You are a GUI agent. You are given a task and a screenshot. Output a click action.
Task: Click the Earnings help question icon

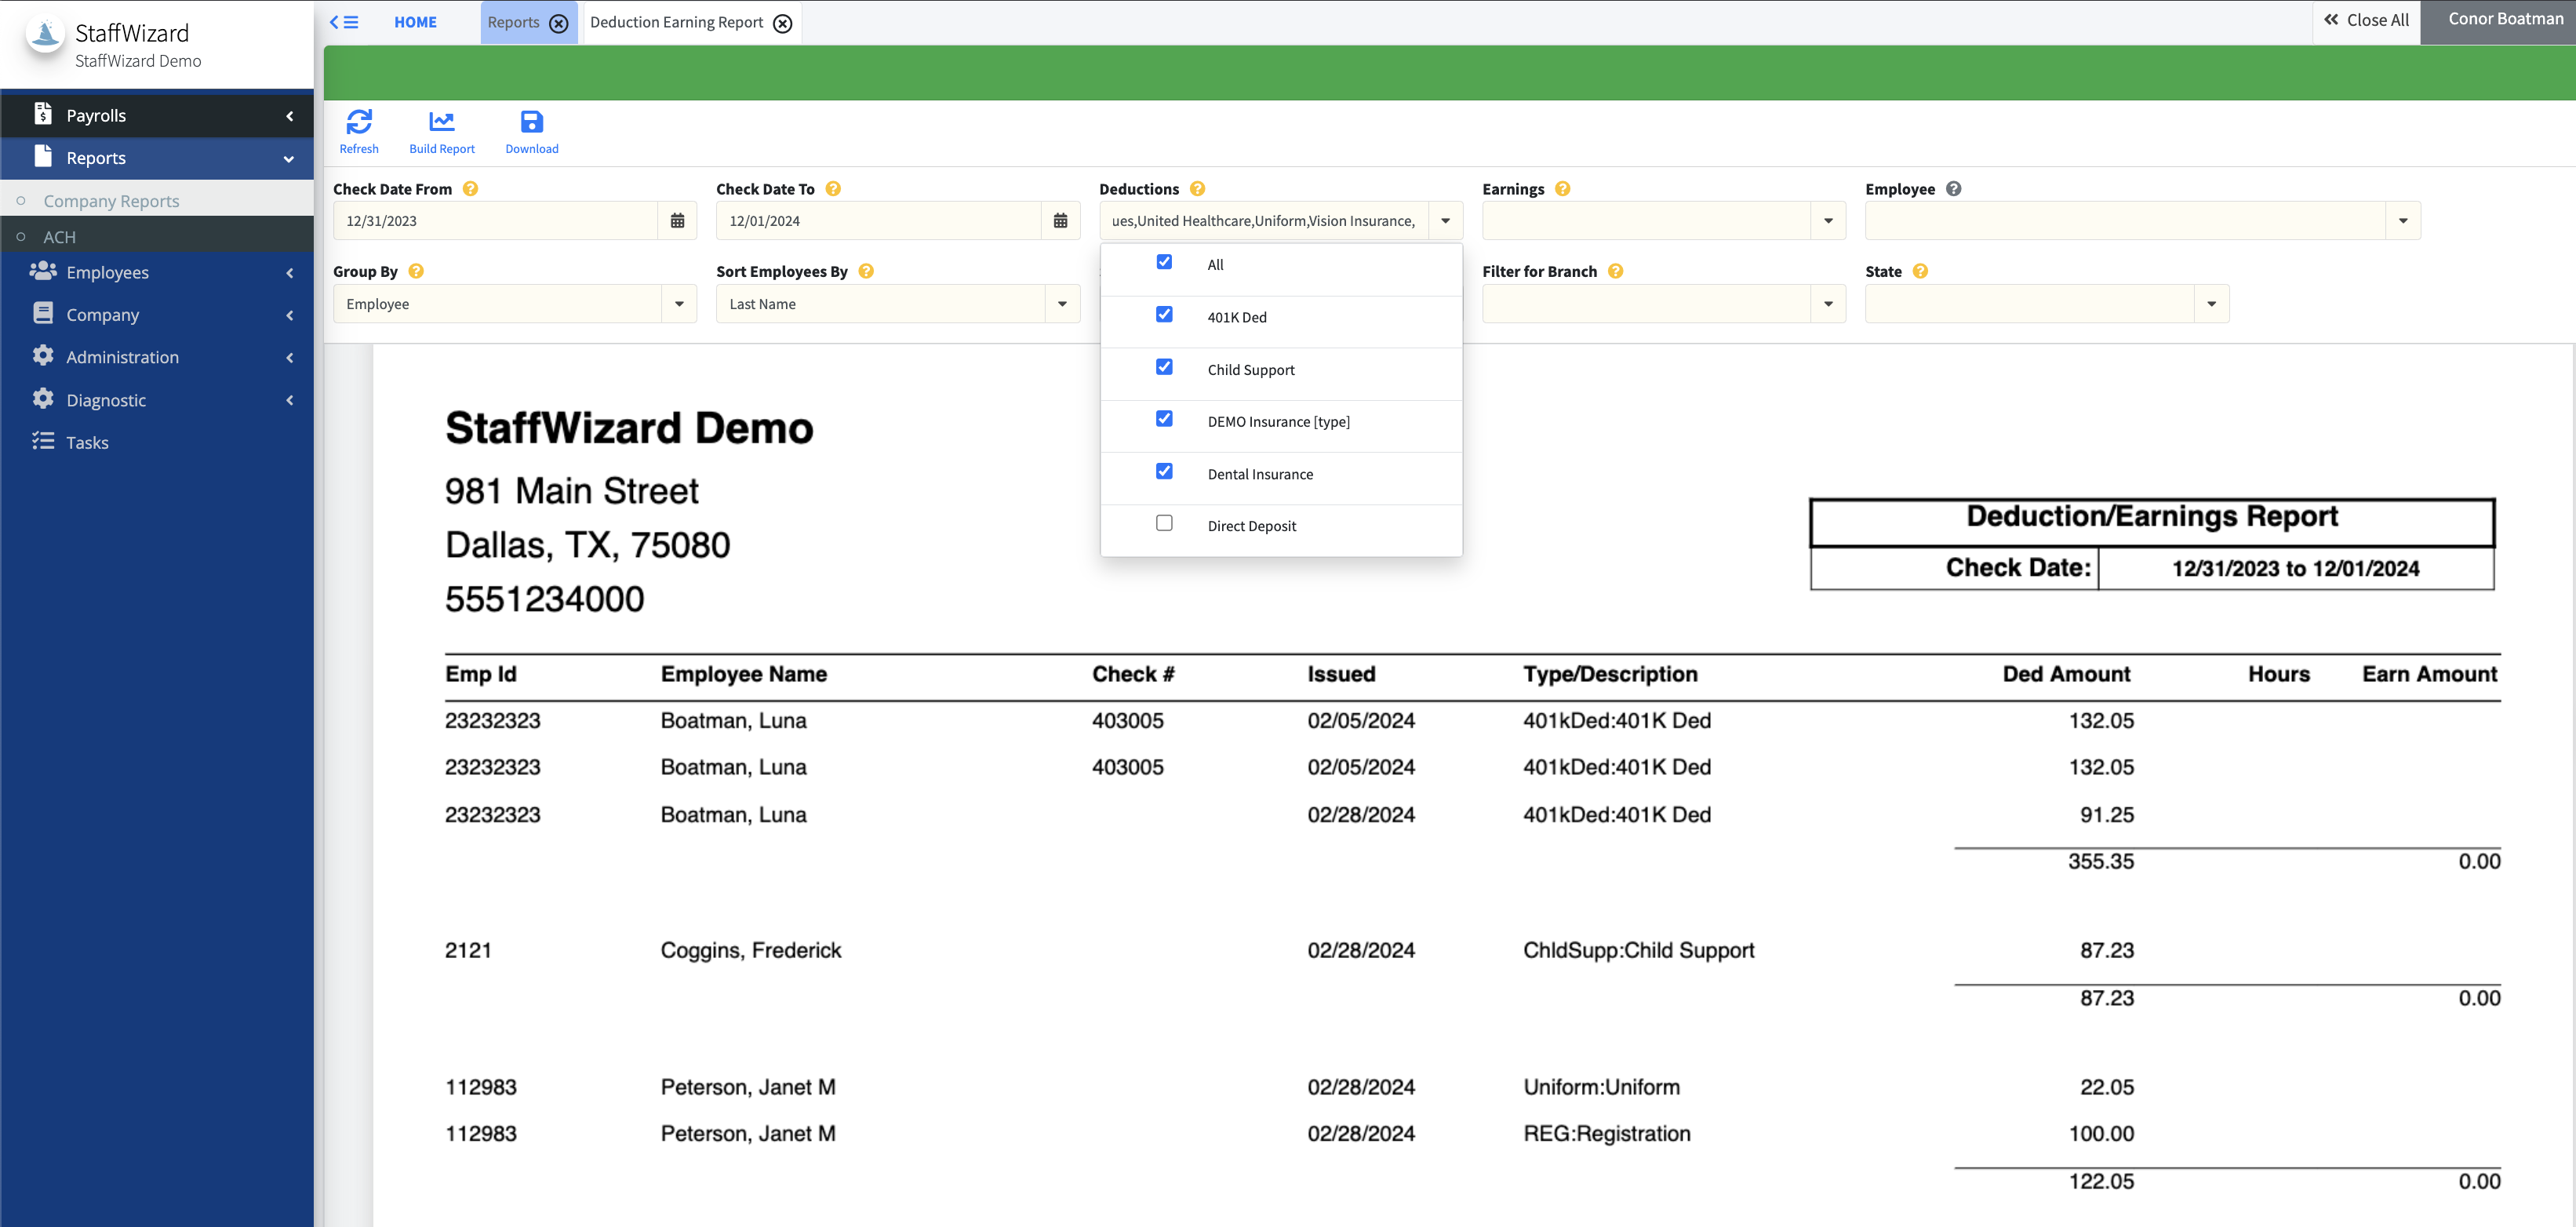coord(1562,189)
